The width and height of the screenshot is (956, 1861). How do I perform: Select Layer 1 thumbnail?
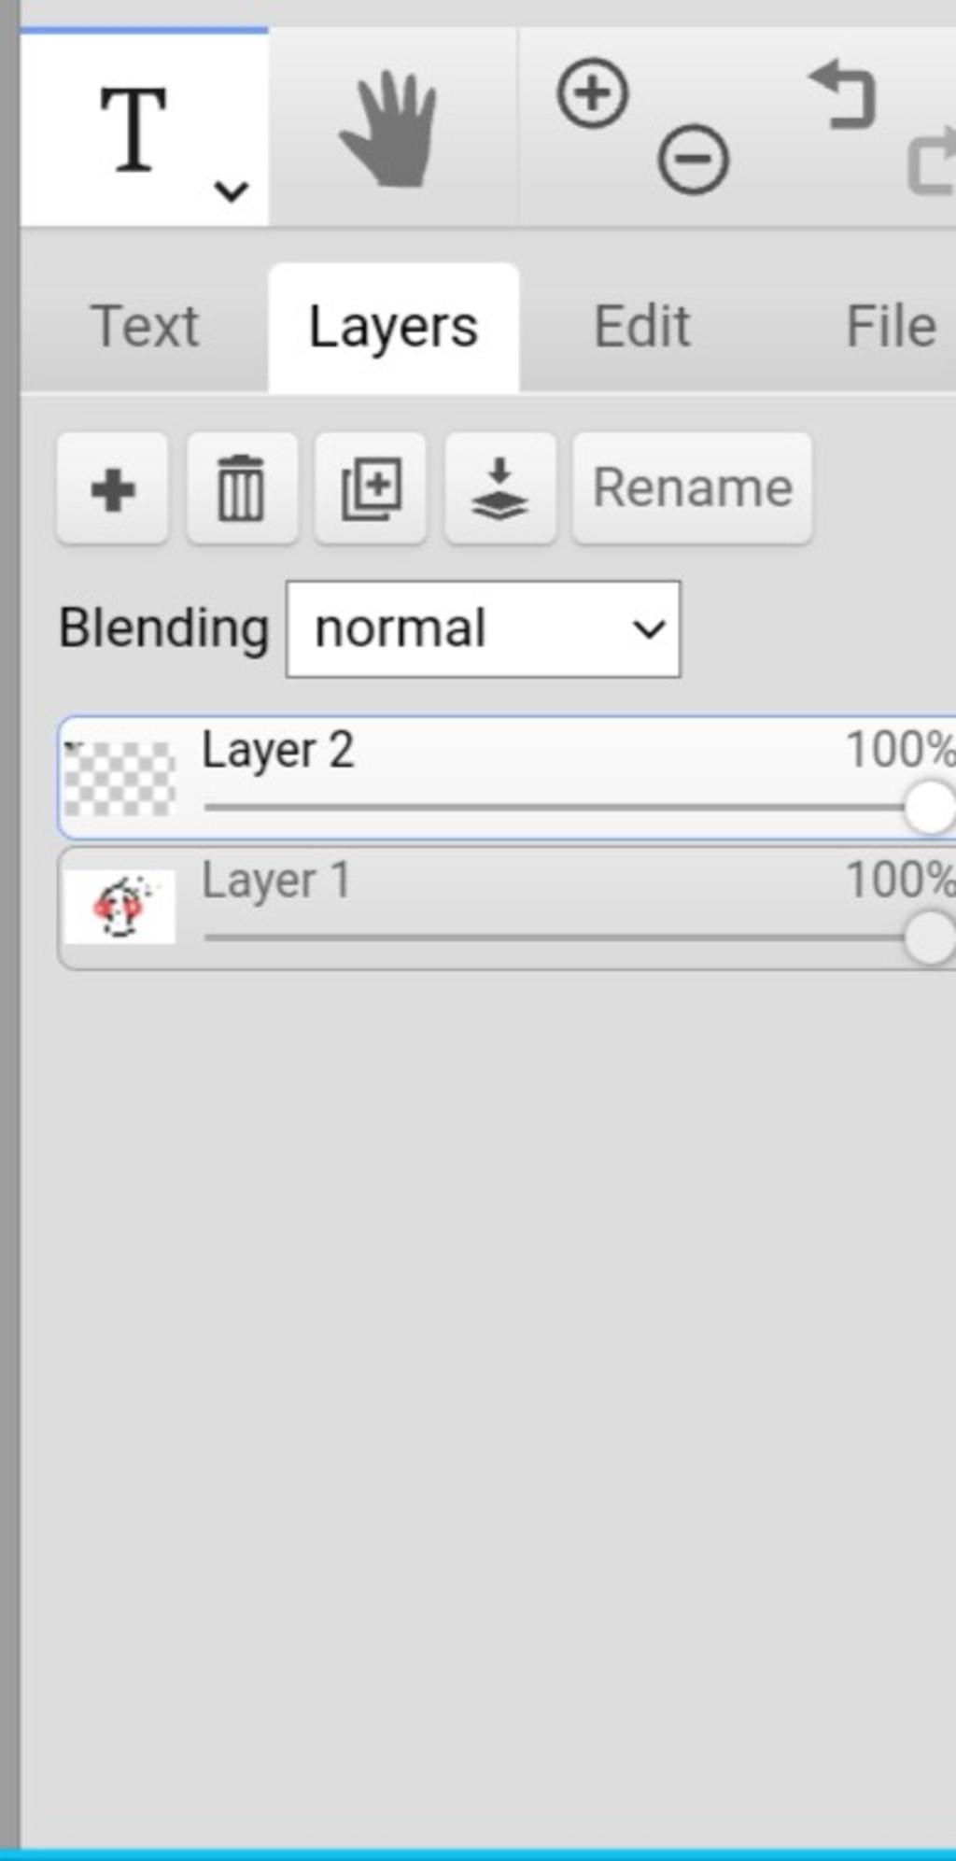(119, 907)
